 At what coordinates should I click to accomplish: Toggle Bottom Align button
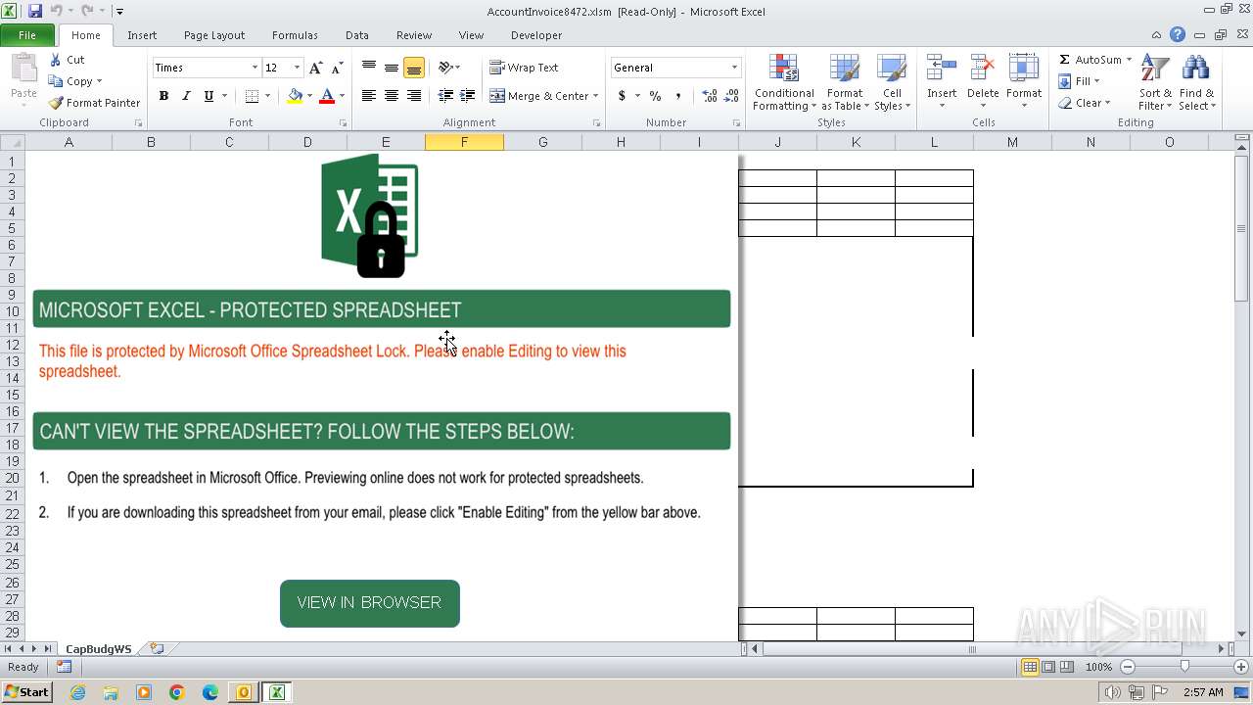click(414, 68)
